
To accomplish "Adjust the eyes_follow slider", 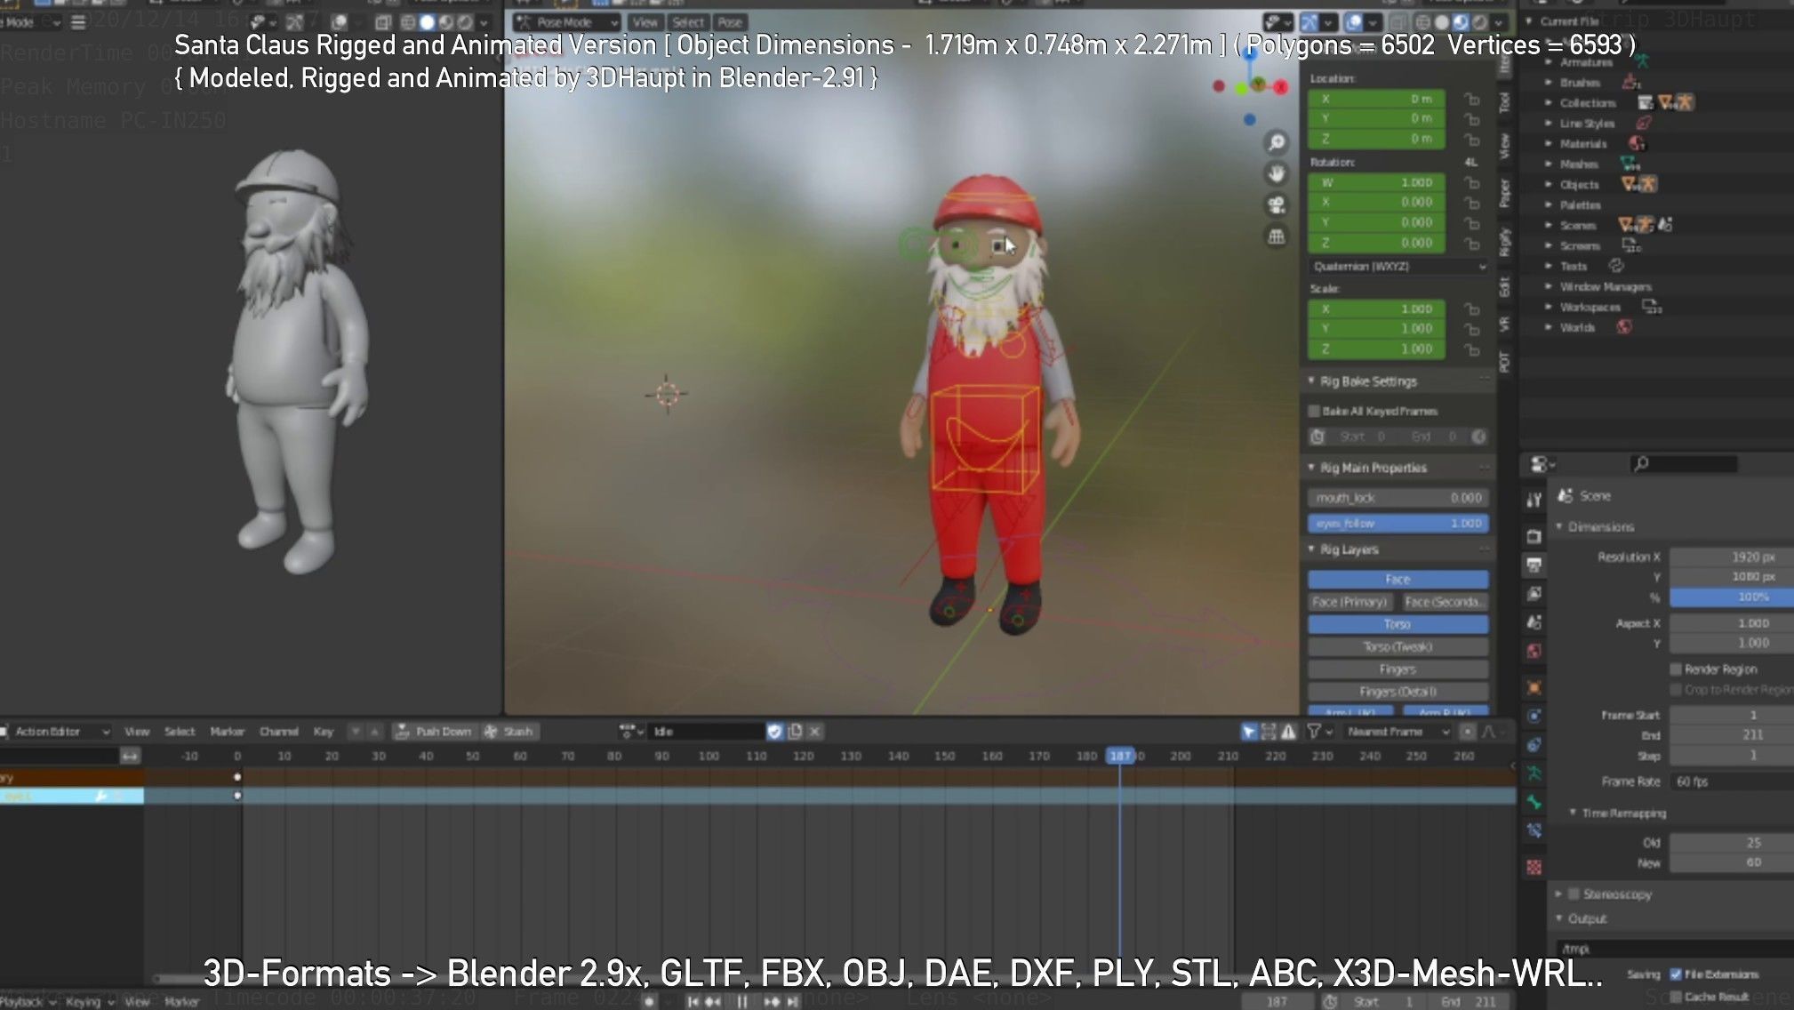I will (x=1398, y=524).
